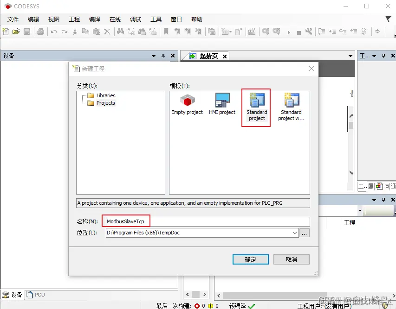The width and height of the screenshot is (396, 309).
Task: Select the HMI project template
Action: 222,104
